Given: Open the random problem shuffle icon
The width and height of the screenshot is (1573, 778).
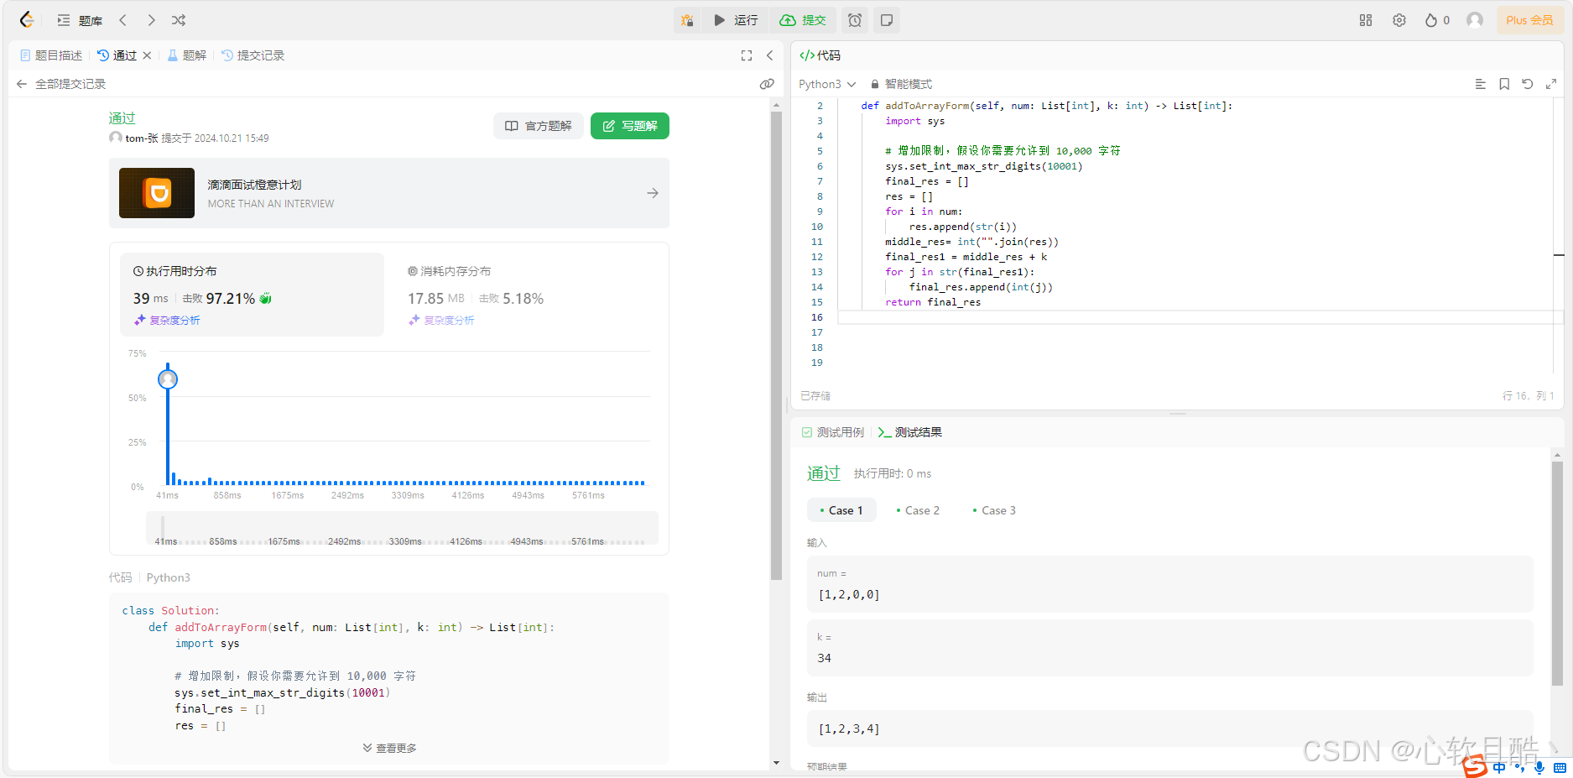Looking at the screenshot, I should tap(178, 19).
